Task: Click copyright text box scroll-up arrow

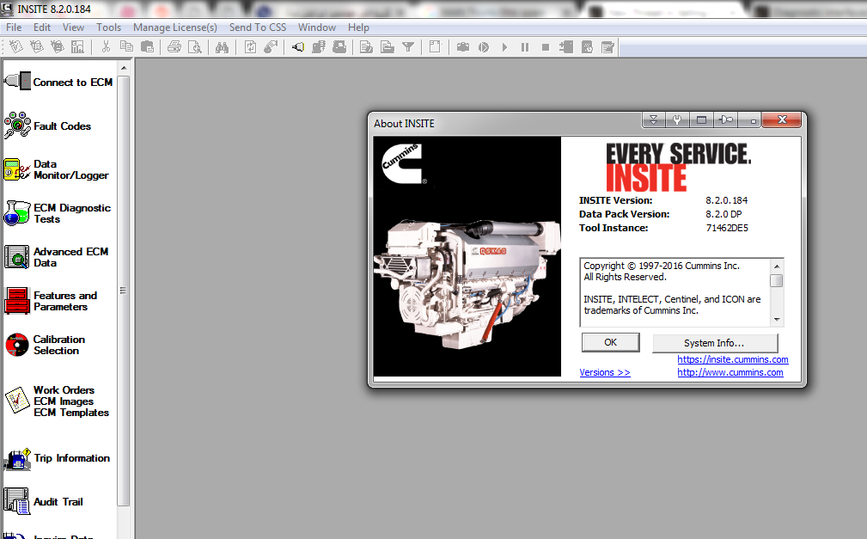Action: pyautogui.click(x=777, y=266)
